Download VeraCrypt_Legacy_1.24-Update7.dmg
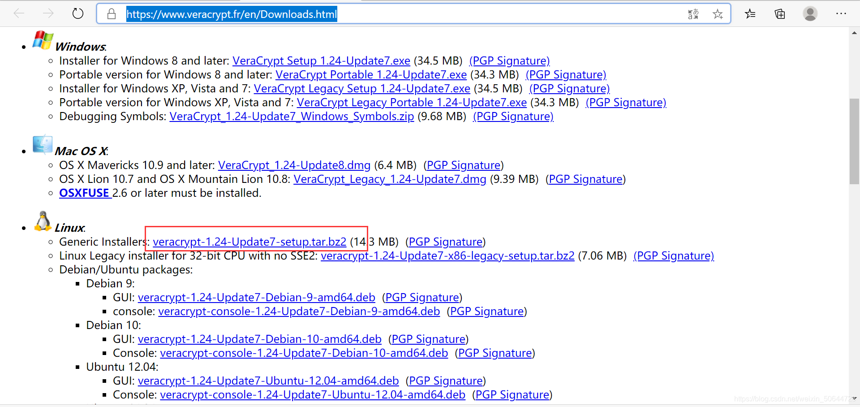The image size is (860, 407). 390,179
